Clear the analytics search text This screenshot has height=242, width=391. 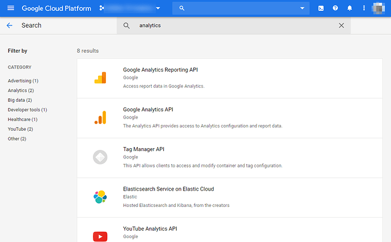pyautogui.click(x=341, y=25)
